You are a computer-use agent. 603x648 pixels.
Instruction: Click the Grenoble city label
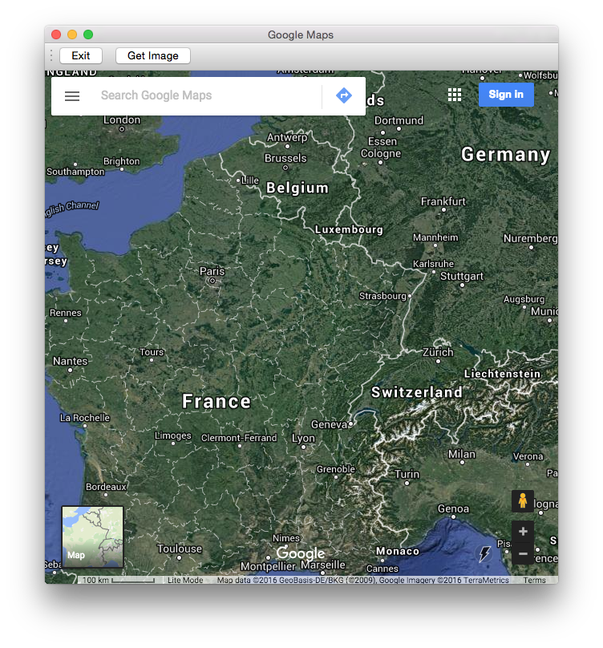pos(336,469)
